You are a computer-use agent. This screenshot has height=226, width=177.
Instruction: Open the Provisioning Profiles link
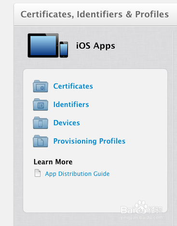(89, 141)
